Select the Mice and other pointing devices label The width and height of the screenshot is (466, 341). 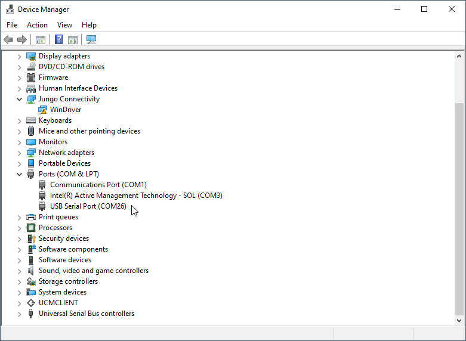point(90,131)
